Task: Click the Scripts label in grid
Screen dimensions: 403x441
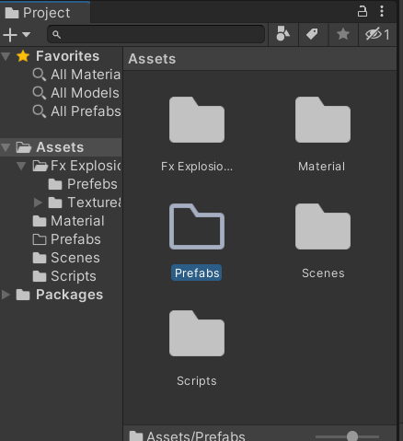Action: (x=197, y=381)
